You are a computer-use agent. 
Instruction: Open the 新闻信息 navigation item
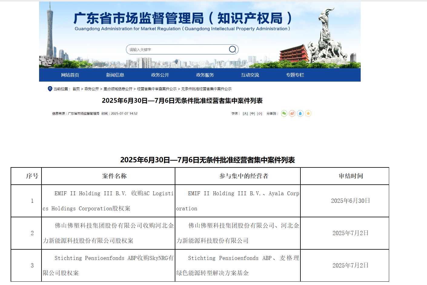[x=115, y=75]
